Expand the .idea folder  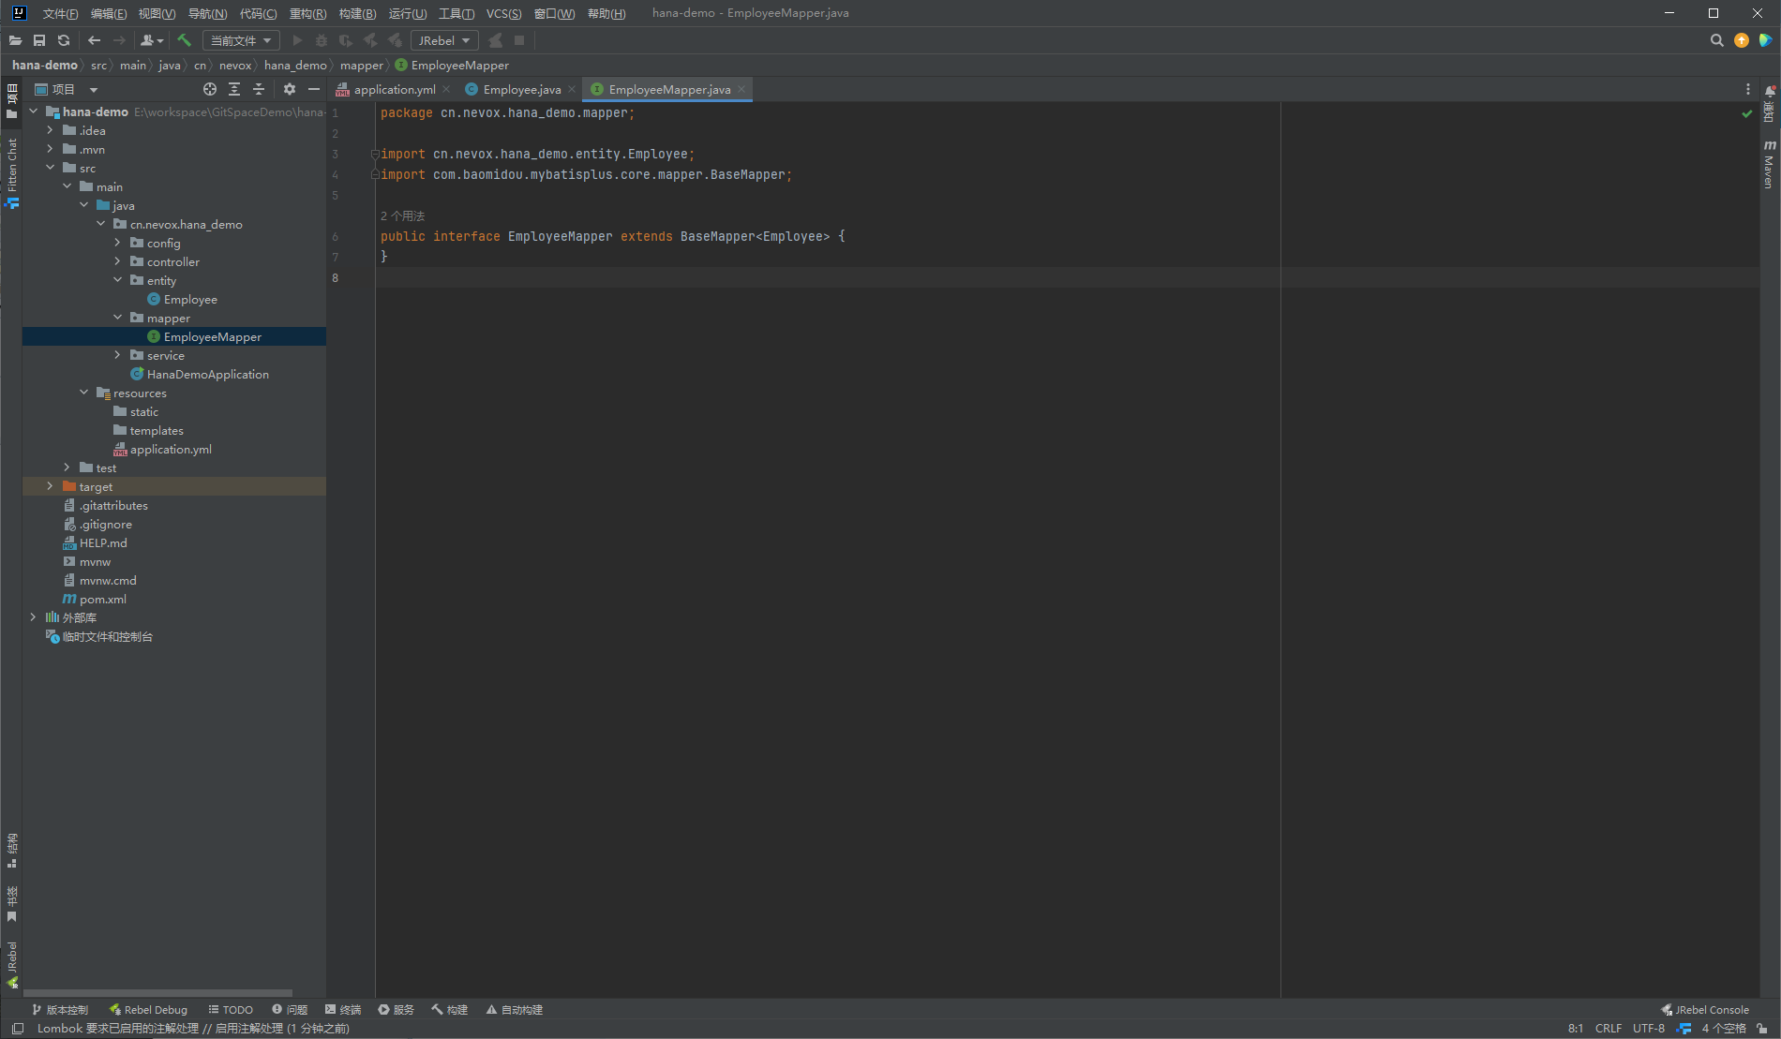pos(50,130)
